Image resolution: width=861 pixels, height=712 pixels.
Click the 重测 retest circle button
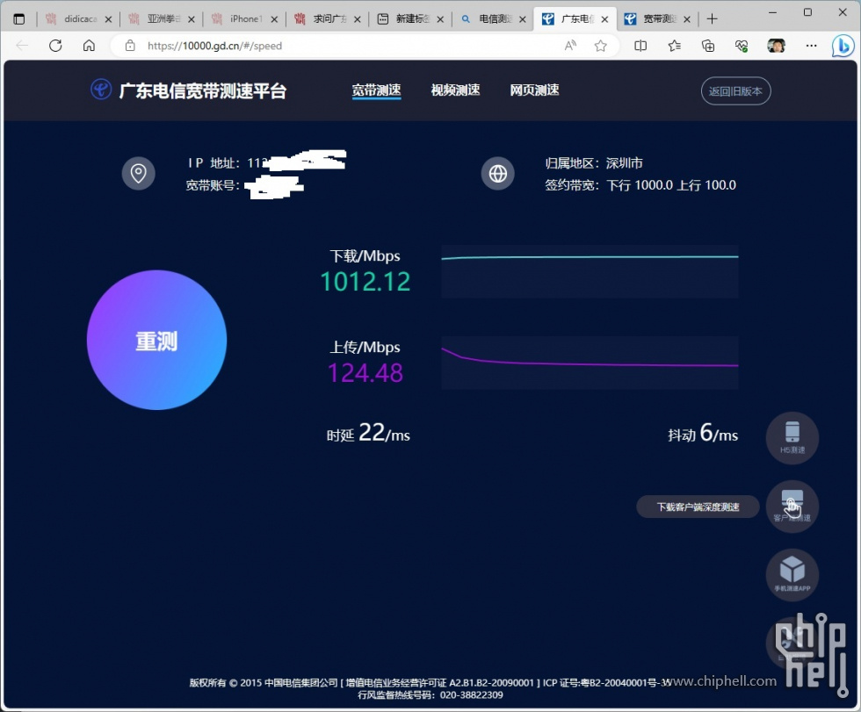click(x=156, y=340)
